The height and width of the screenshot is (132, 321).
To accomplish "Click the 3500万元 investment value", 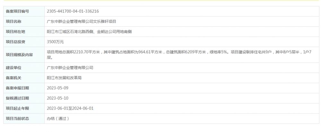I will [55, 42].
